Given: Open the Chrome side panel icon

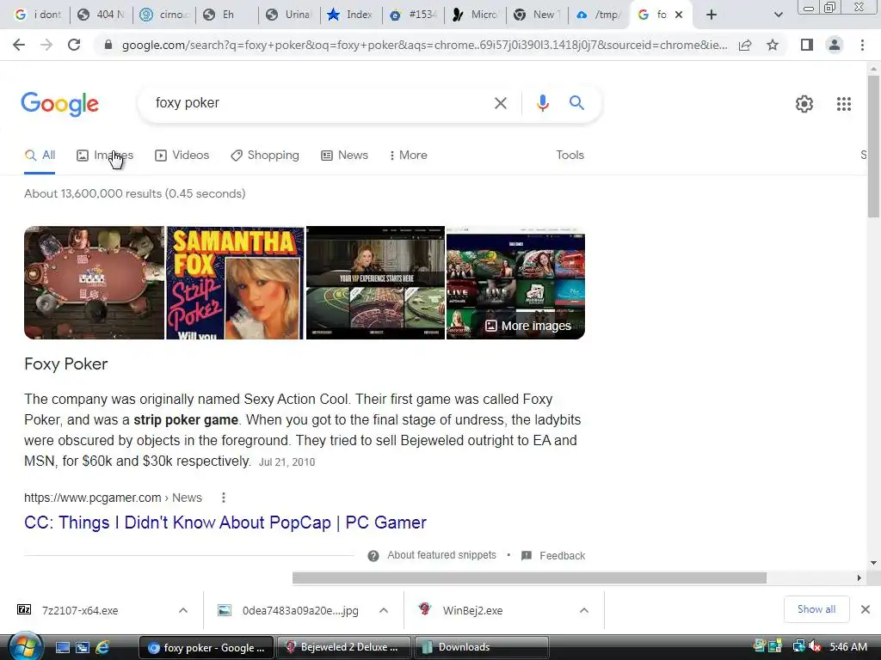Looking at the screenshot, I should point(807,45).
